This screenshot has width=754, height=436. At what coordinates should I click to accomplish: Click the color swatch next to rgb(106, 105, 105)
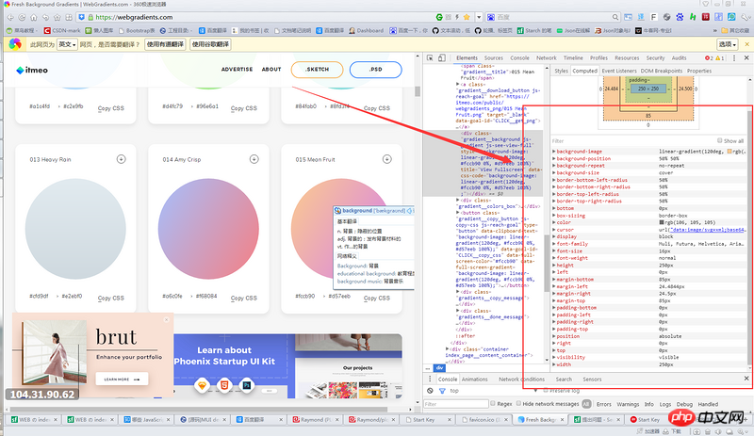[x=662, y=222]
